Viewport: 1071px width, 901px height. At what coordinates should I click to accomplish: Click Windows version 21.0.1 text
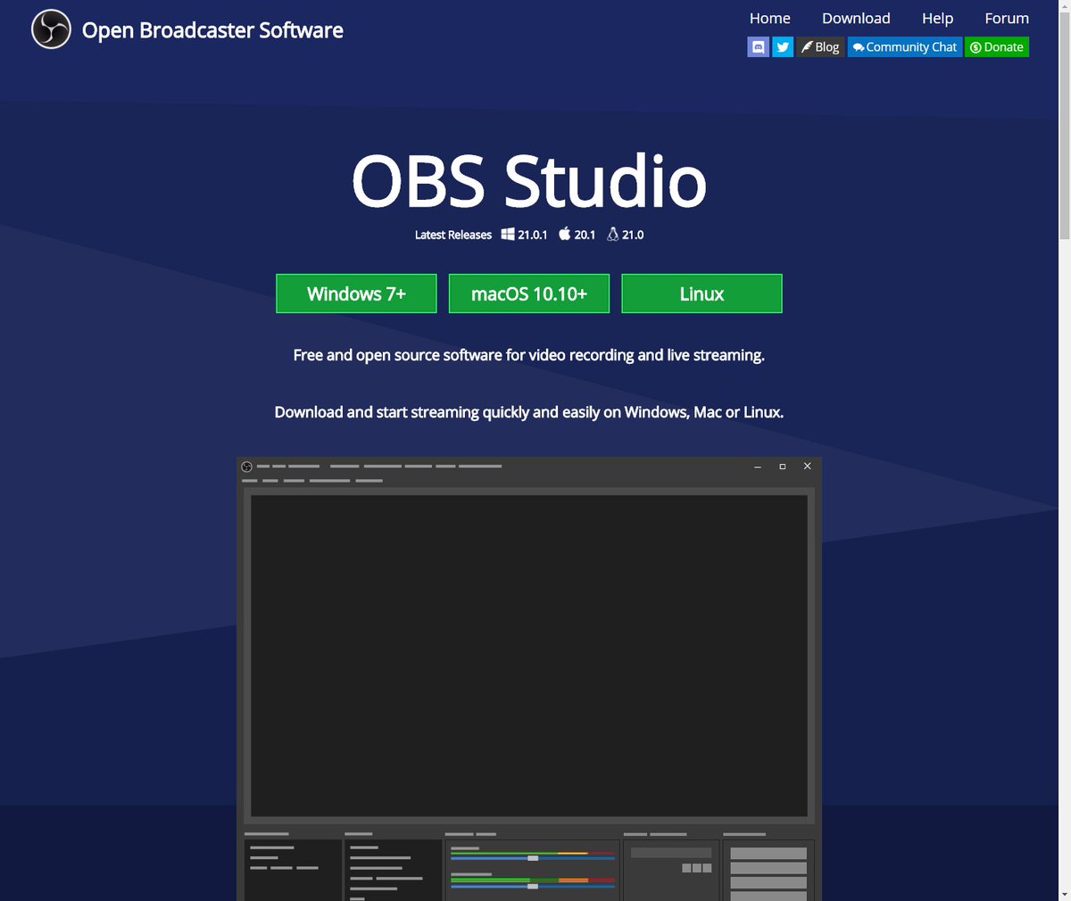(x=532, y=235)
